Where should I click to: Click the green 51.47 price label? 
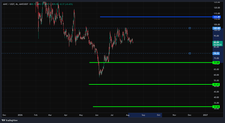(216, 85)
